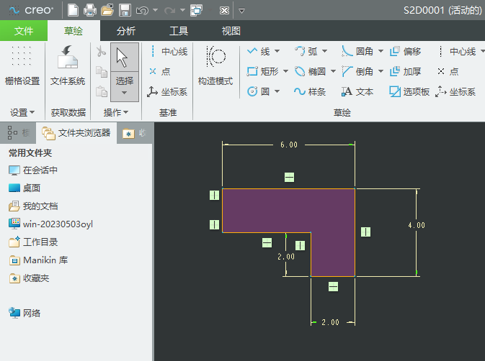This screenshot has width=485, height=361.
Task: Open the 矩形 tool dropdown arrow
Action: (x=286, y=72)
